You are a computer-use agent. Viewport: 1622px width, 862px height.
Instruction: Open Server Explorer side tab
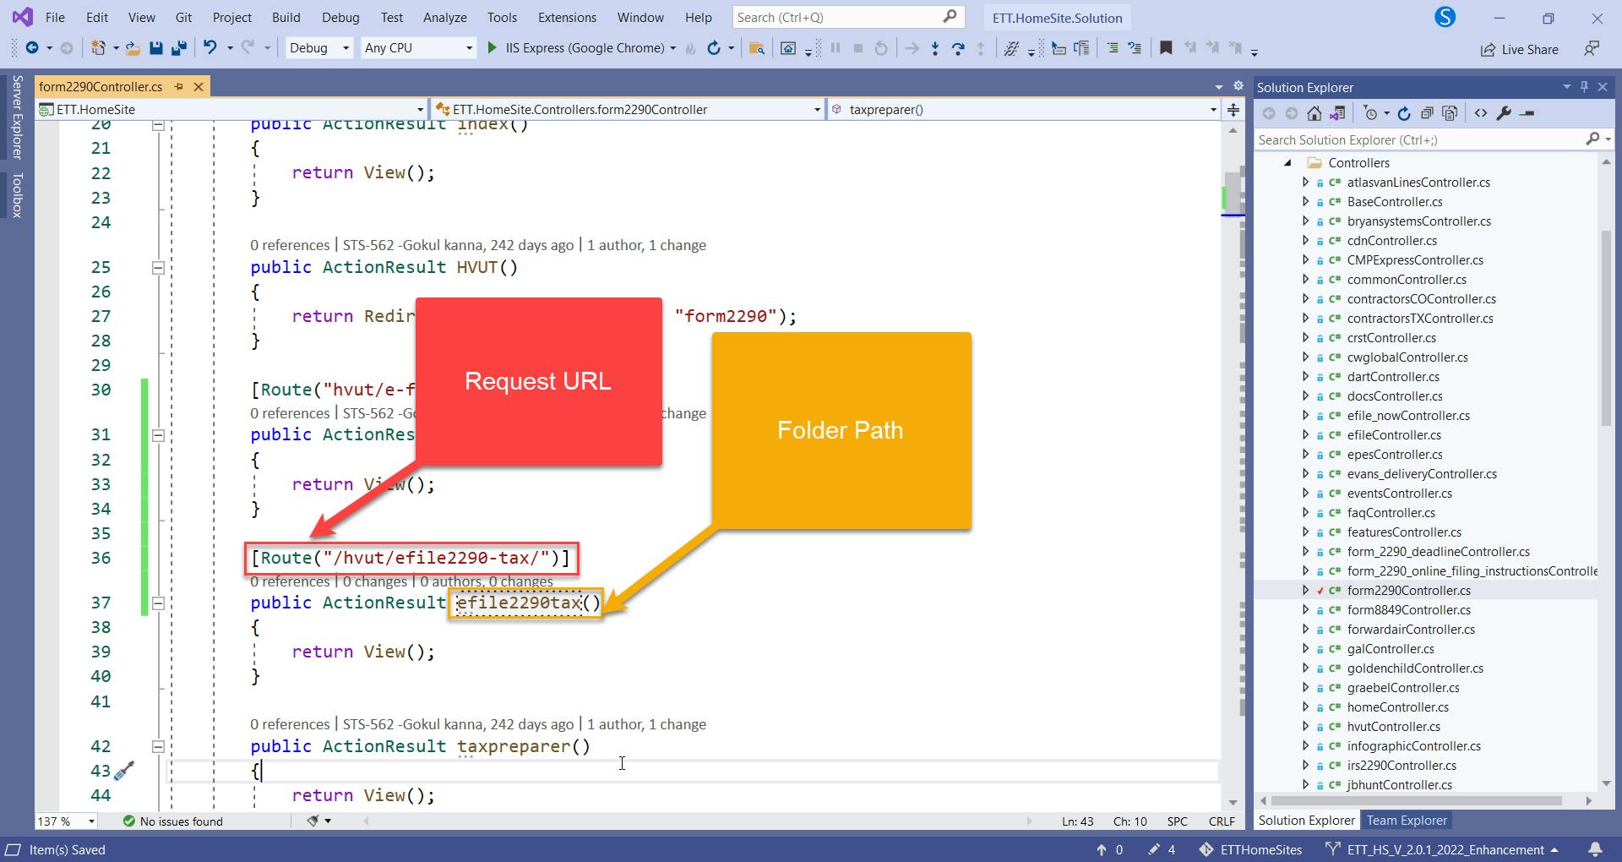coord(17,117)
